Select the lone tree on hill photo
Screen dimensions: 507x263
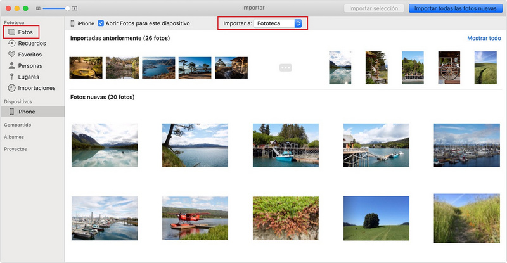point(376,219)
